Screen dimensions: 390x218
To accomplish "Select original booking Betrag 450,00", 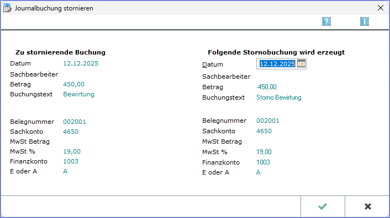I will [x=73, y=84].
